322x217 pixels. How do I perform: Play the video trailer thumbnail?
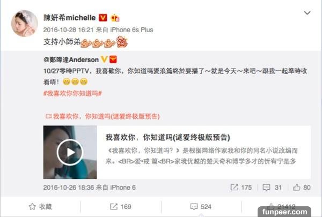coord(70,152)
